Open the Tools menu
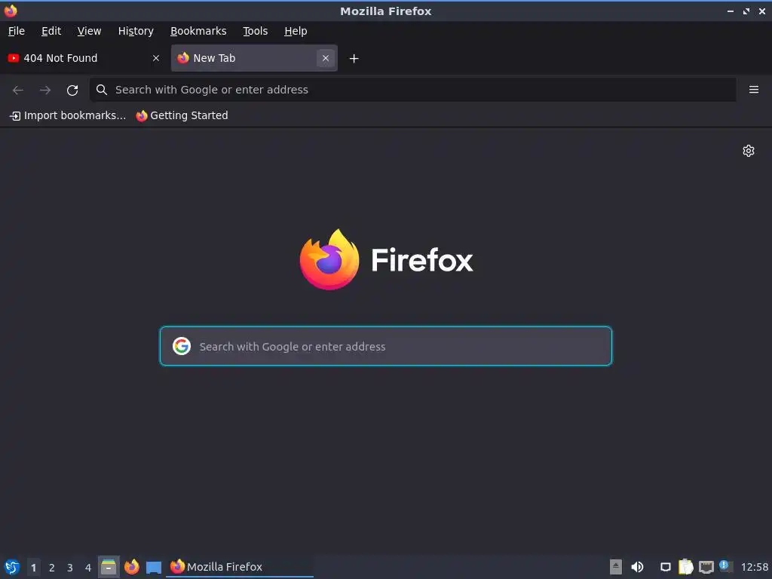 [255, 31]
